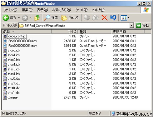The height and width of the screenshot is (117, 153).
Task: Click the size value 2,688 KB
Action: [70, 41]
